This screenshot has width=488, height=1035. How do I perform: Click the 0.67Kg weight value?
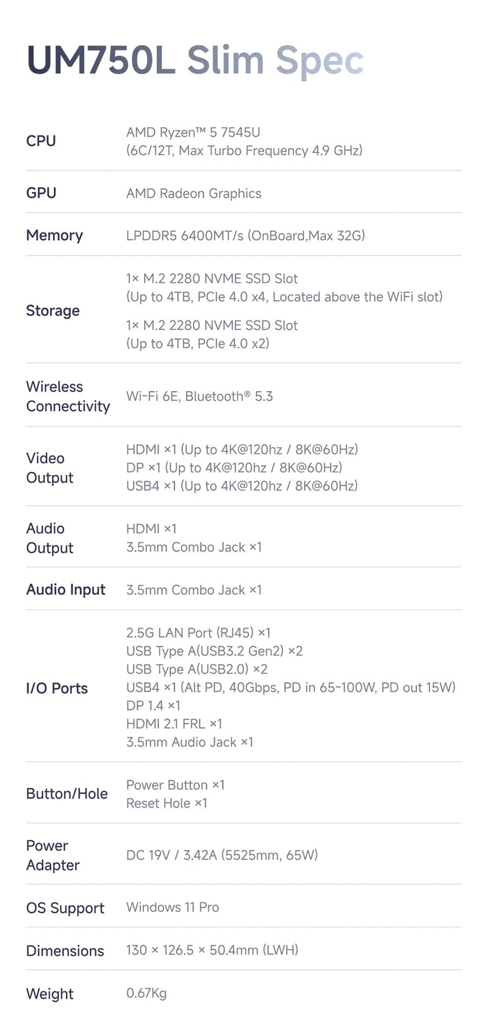coord(146,993)
